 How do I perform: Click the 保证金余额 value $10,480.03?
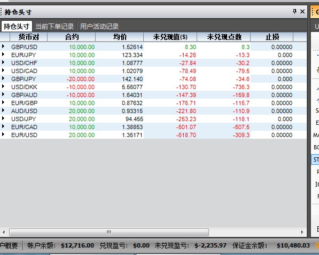click(293, 245)
